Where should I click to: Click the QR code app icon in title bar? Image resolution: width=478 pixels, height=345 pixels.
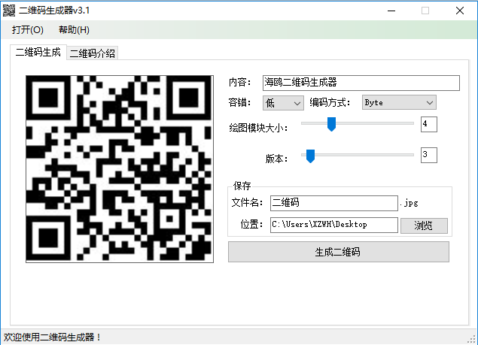point(9,11)
